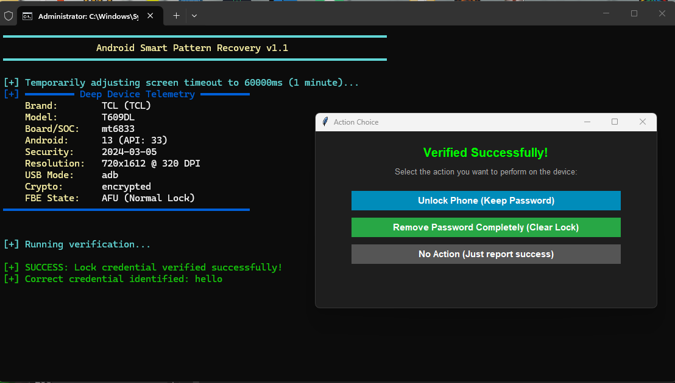Click the Android Smart Pattern Recovery v1.1 header

[x=192, y=48]
